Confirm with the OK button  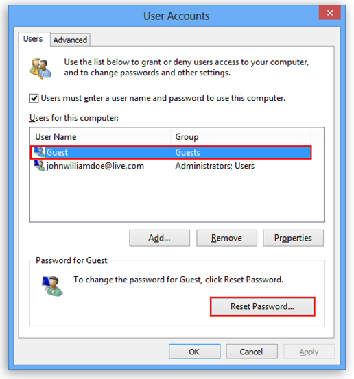coord(195,352)
